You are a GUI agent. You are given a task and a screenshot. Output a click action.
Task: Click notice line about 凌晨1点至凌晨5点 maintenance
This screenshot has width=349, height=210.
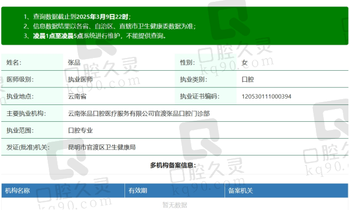pyautogui.click(x=95, y=36)
